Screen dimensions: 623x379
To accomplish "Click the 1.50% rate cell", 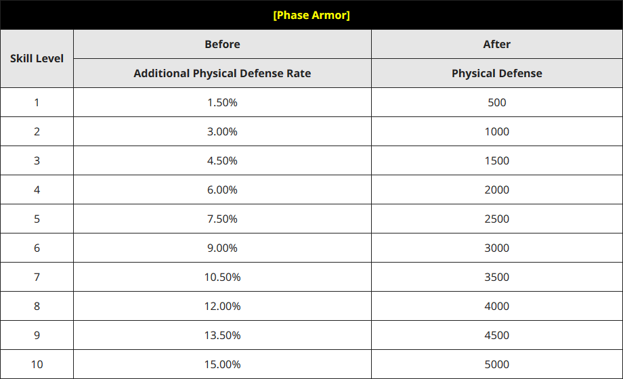I will point(223,102).
